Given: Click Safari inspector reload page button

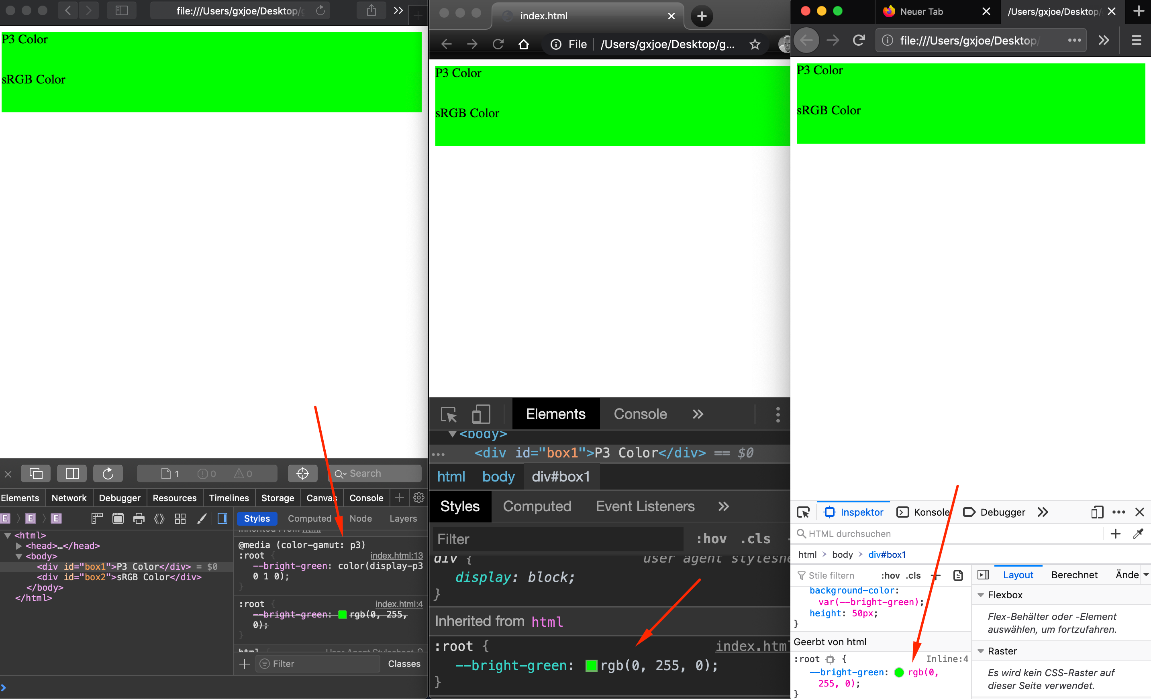Looking at the screenshot, I should 108,473.
